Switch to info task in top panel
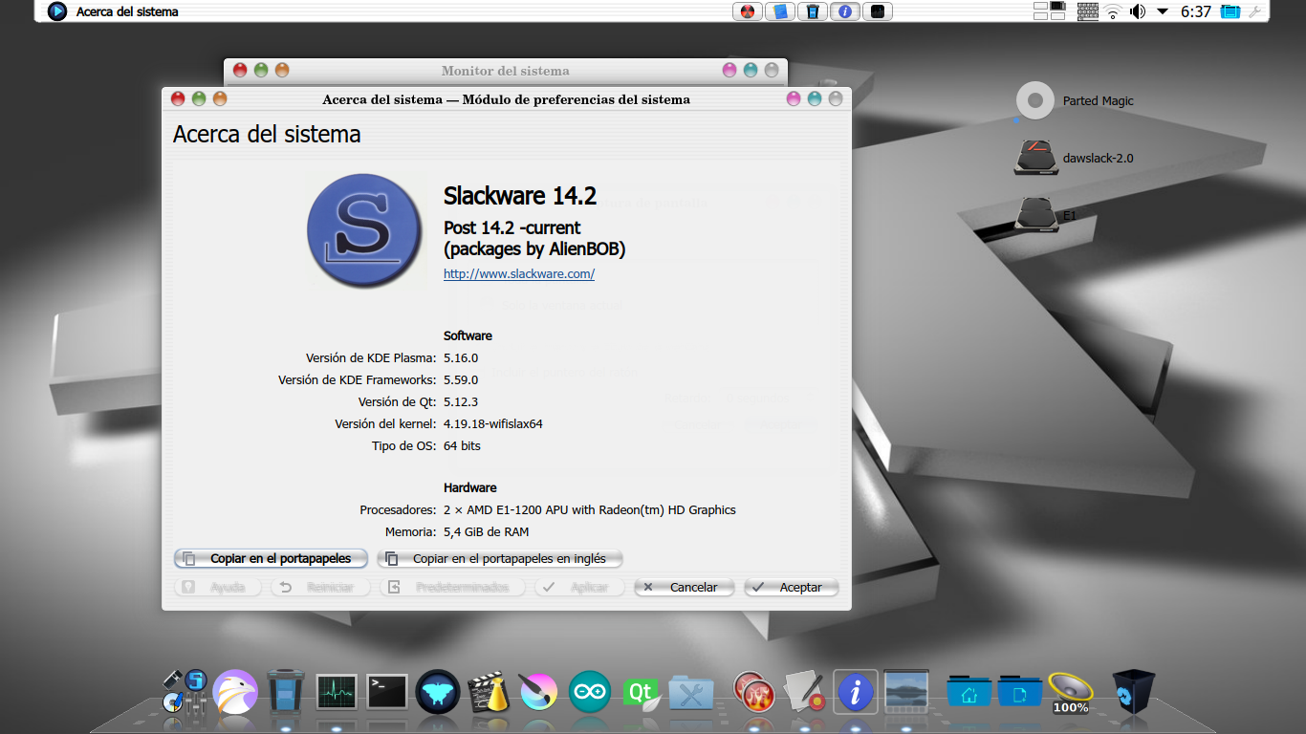The image size is (1306, 734). point(844,11)
